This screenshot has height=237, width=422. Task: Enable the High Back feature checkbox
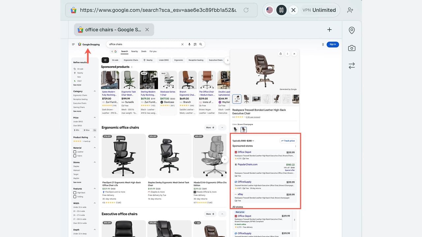pos(75,193)
